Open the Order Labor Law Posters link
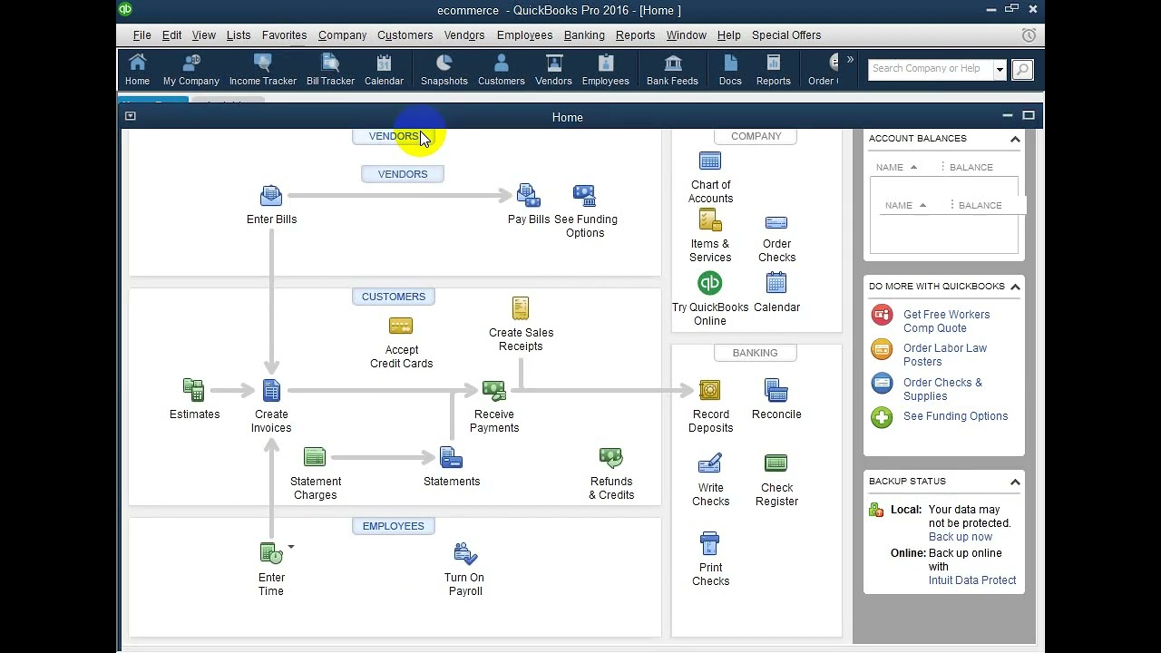Screen dimensions: 1161x653 [x=945, y=355]
